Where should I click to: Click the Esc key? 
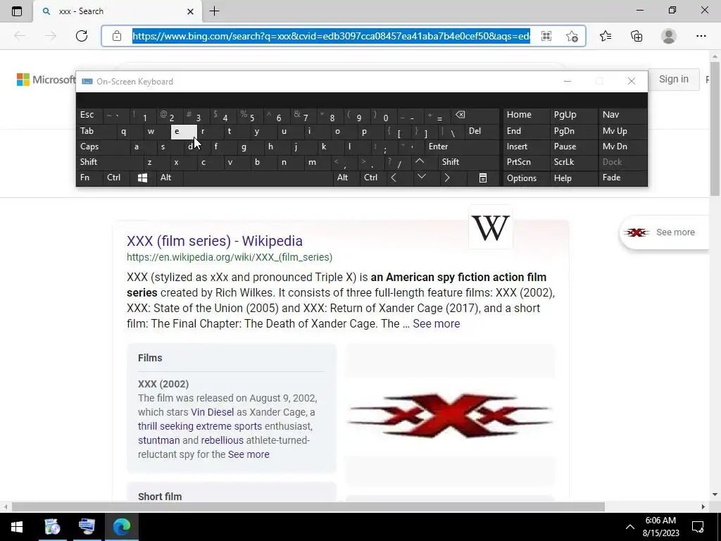90,115
